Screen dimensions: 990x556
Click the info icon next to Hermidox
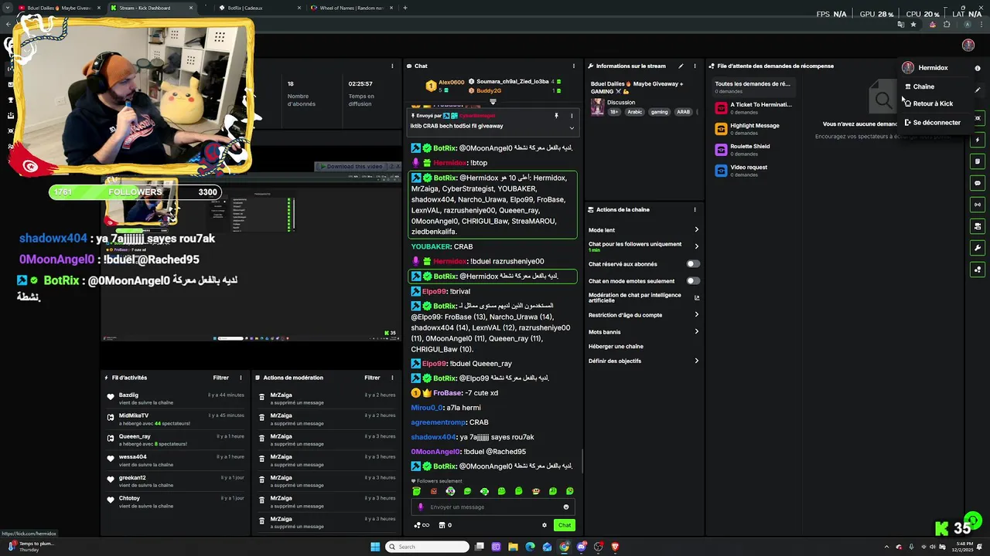(978, 68)
